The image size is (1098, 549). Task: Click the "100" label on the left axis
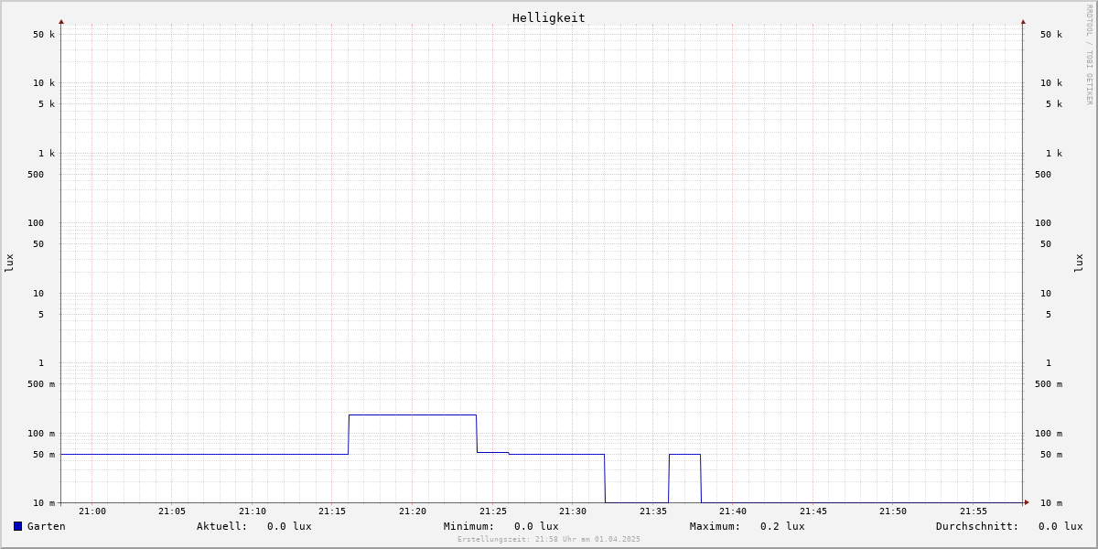tap(36, 223)
